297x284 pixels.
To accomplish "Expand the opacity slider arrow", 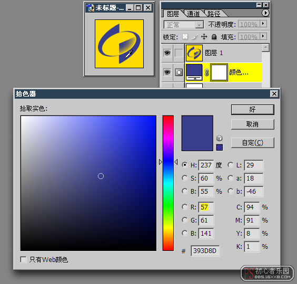I will pos(263,24).
